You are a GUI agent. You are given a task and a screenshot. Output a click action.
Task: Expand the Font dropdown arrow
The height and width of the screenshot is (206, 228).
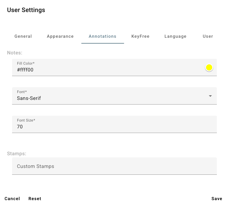pos(210,96)
